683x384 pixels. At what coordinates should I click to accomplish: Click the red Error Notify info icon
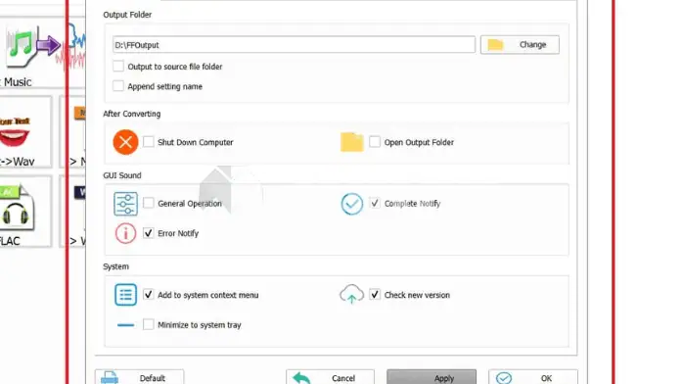tap(125, 233)
